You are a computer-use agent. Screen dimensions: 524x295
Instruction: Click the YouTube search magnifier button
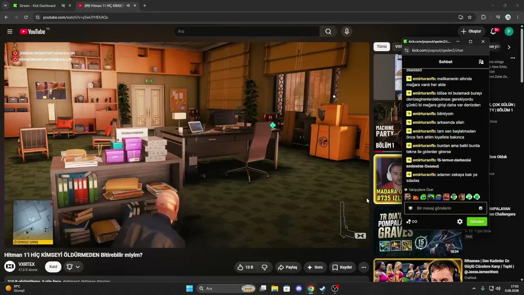pos(328,32)
